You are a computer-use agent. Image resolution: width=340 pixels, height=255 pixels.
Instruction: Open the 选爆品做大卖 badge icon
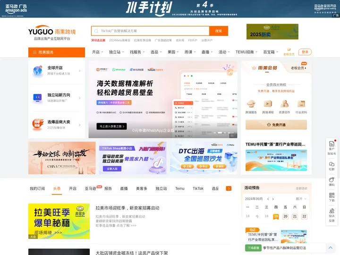38,125
